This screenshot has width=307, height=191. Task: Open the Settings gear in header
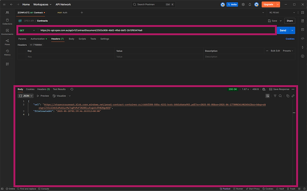[243, 4]
